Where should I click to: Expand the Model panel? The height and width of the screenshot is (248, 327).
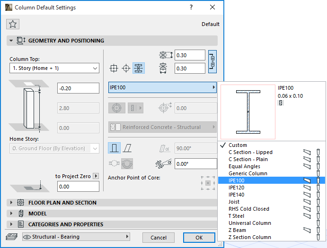point(11,214)
